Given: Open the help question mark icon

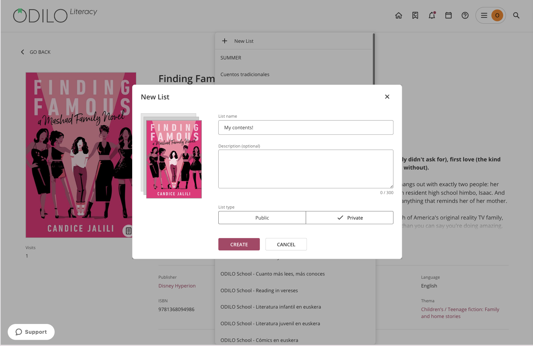Looking at the screenshot, I should (x=465, y=15).
